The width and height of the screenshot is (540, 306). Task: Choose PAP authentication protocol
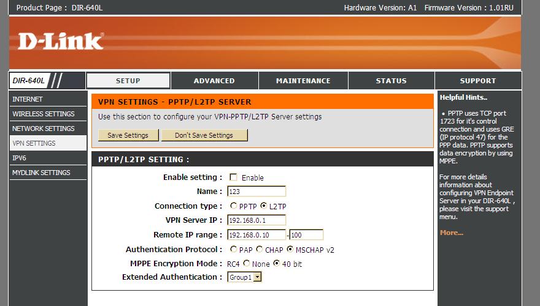coord(233,249)
